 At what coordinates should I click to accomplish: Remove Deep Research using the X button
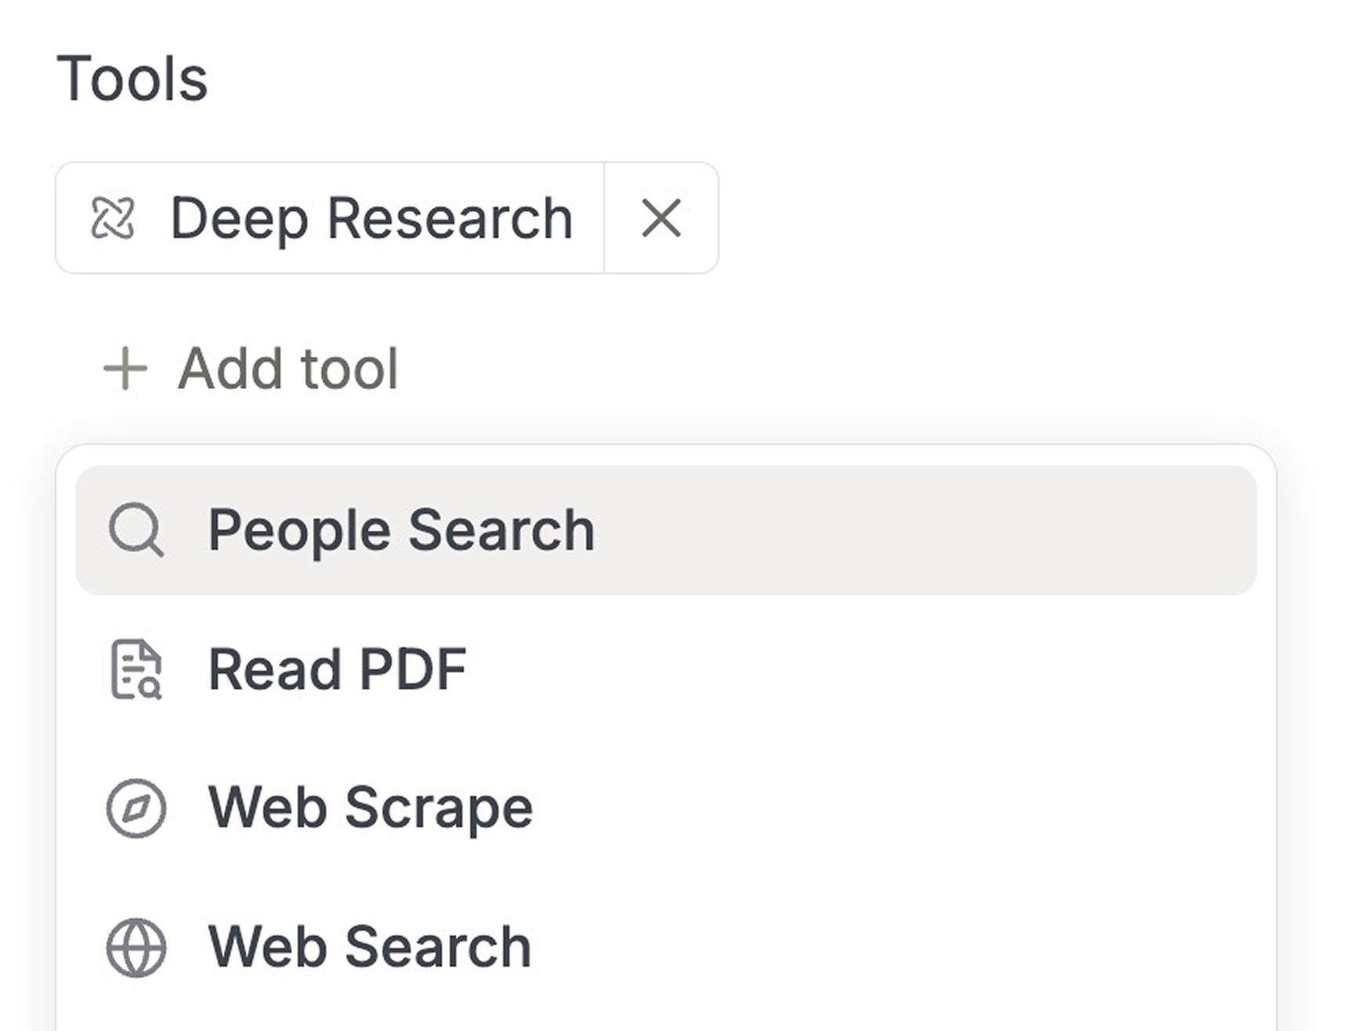pyautogui.click(x=661, y=217)
